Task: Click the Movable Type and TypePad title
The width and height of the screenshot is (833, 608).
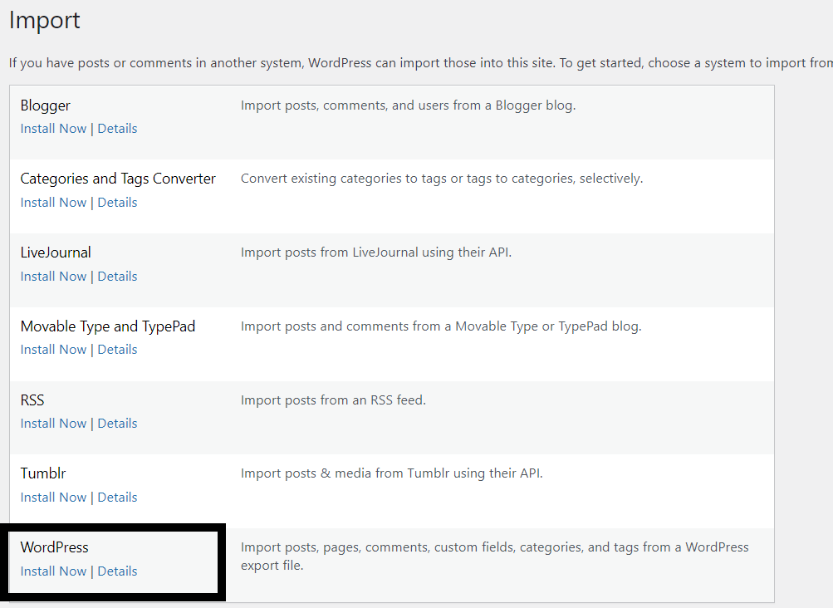Action: click(108, 326)
